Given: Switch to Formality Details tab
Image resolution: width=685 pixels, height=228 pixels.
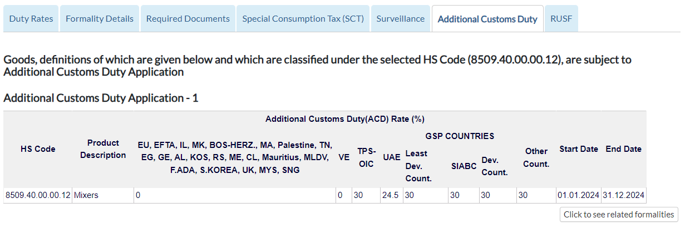Looking at the screenshot, I should [100, 19].
